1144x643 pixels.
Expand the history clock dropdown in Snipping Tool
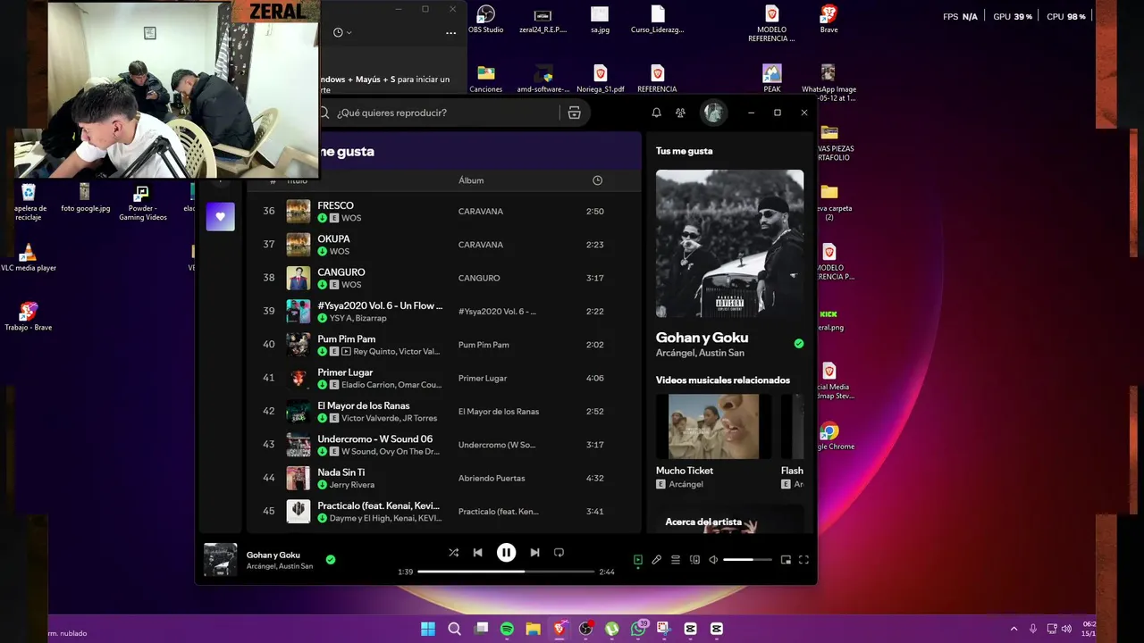click(342, 32)
